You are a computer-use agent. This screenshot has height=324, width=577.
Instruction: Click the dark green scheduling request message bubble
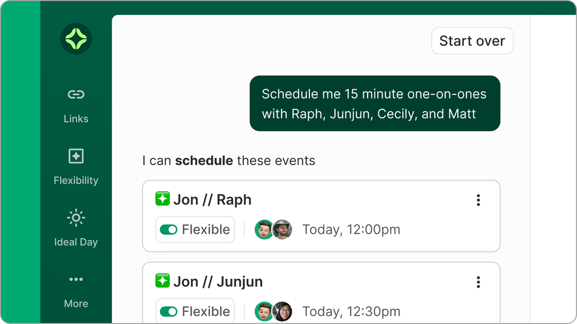[375, 104]
